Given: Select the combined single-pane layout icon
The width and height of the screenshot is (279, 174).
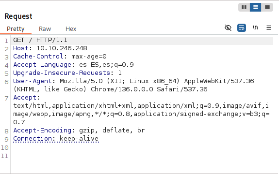Looking at the screenshot, I should (x=267, y=7).
